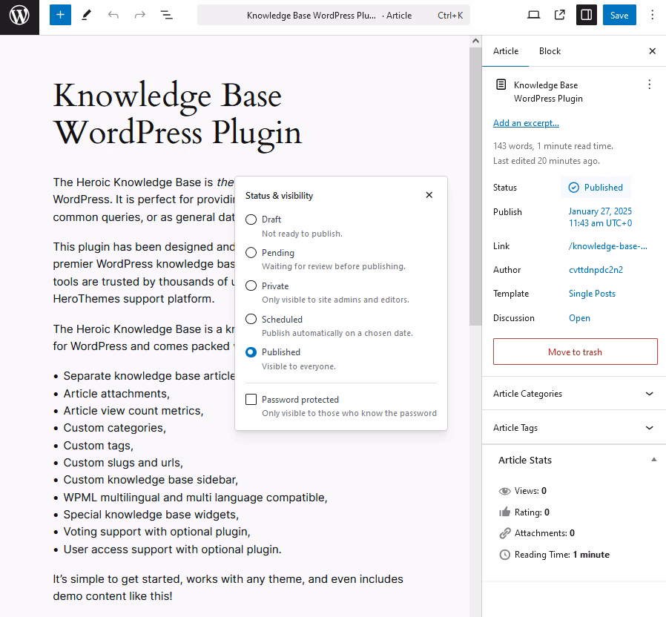The height and width of the screenshot is (617, 666).
Task: Change the author cvttdnpdc2n2
Action: (596, 270)
